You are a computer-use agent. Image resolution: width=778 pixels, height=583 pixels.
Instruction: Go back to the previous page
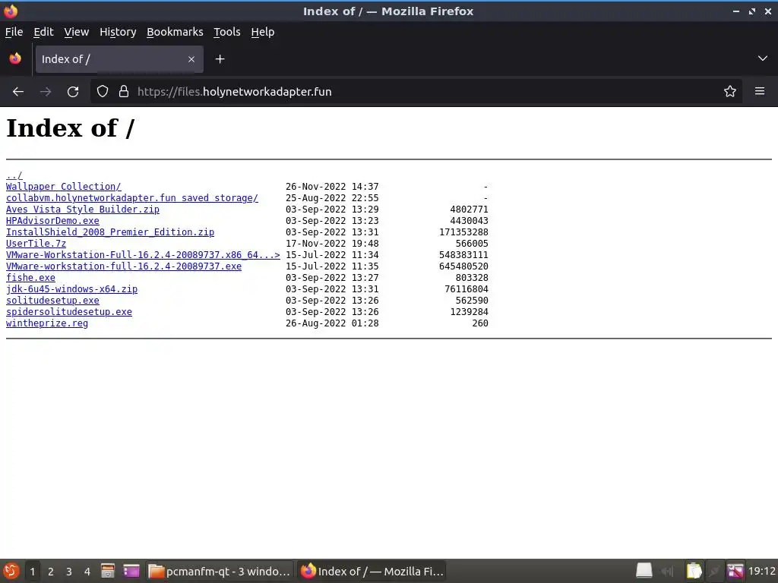coord(18,92)
